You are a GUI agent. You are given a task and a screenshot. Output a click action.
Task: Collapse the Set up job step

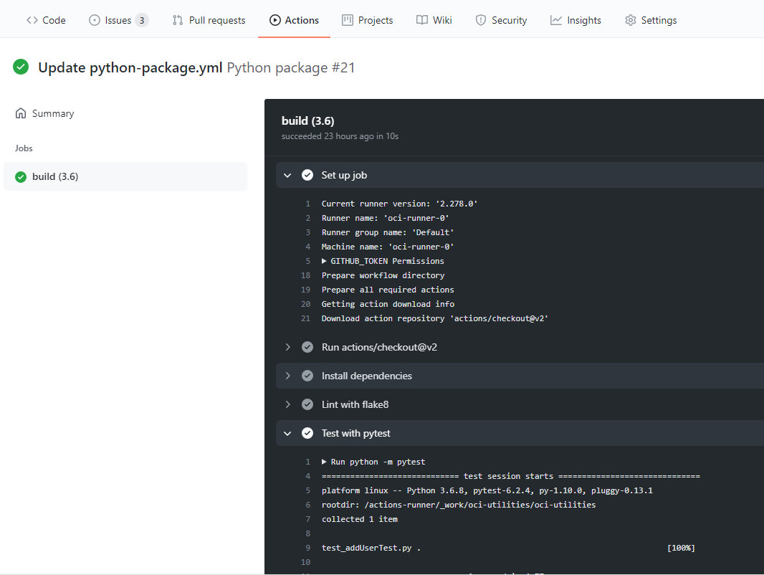tap(287, 175)
